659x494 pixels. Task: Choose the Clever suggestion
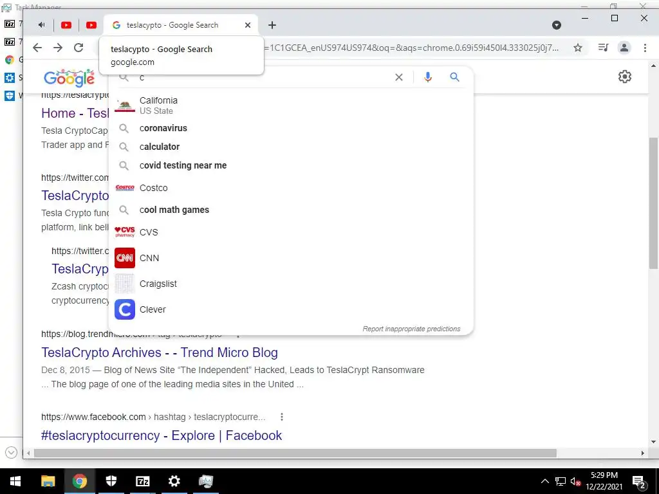291,309
